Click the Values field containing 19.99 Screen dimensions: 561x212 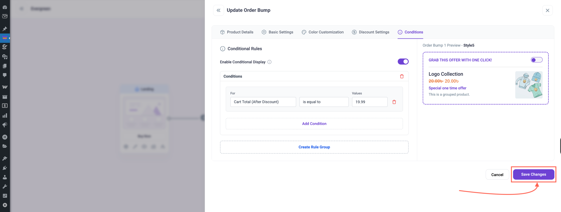coord(369,102)
